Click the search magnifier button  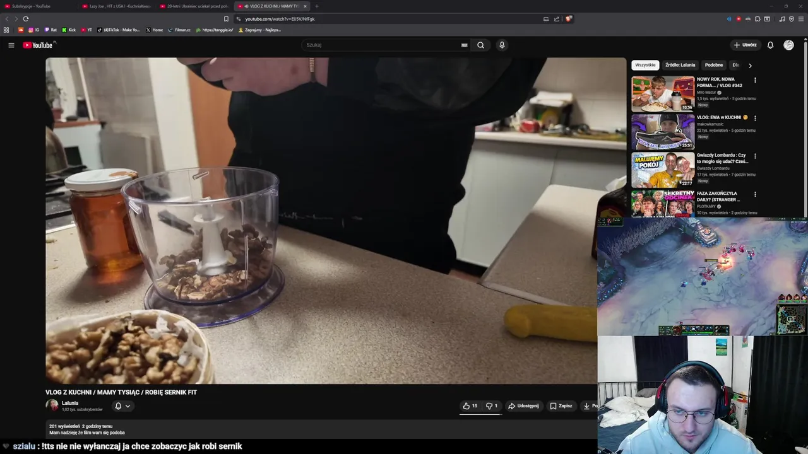coord(480,45)
